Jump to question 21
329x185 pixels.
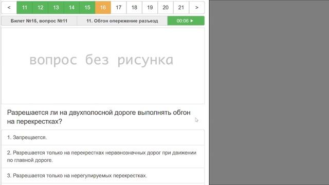[181, 8]
